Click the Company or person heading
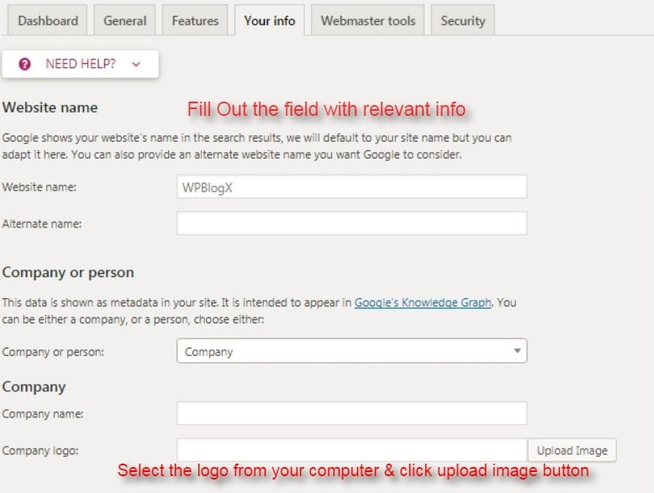Viewport: 654px width, 493px height. coord(68,273)
